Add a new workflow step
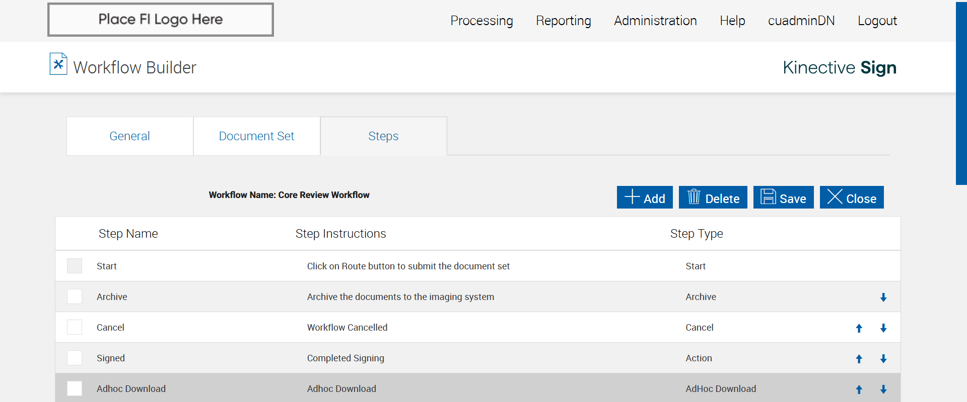The image size is (967, 402). pos(645,197)
